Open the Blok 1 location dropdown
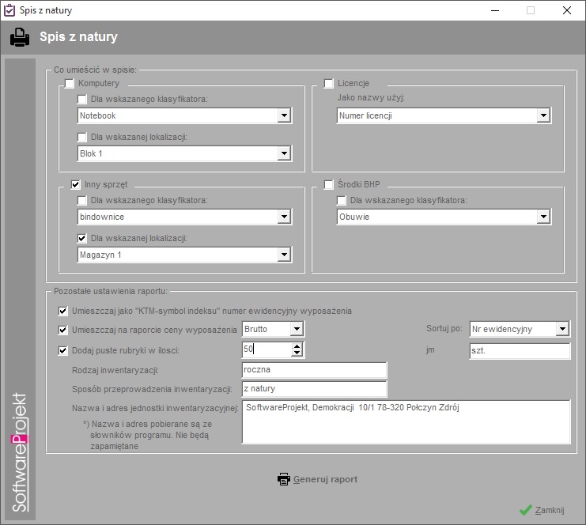This screenshot has height=525, width=586. [284, 153]
